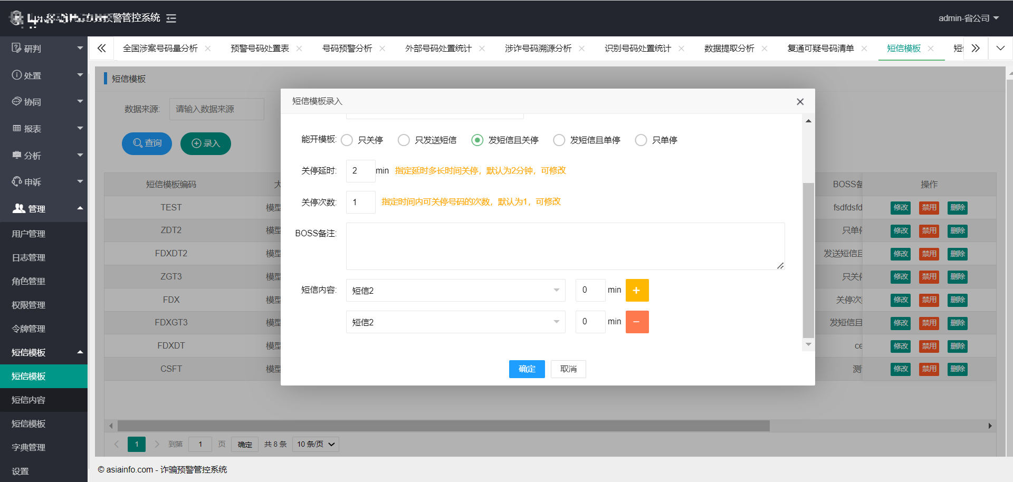The height and width of the screenshot is (482, 1013).
Task: Go to previous page arrow in pagination
Action: point(117,444)
